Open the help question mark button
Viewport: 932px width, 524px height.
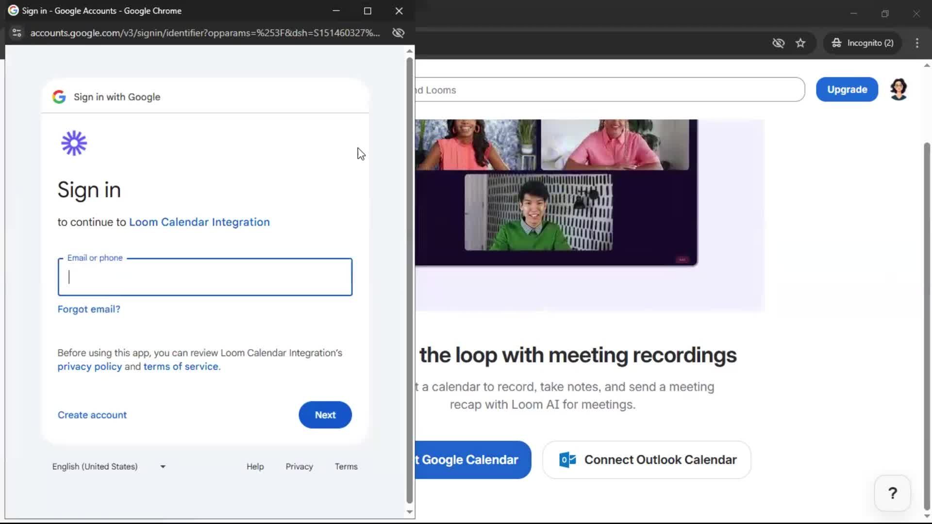point(892,493)
